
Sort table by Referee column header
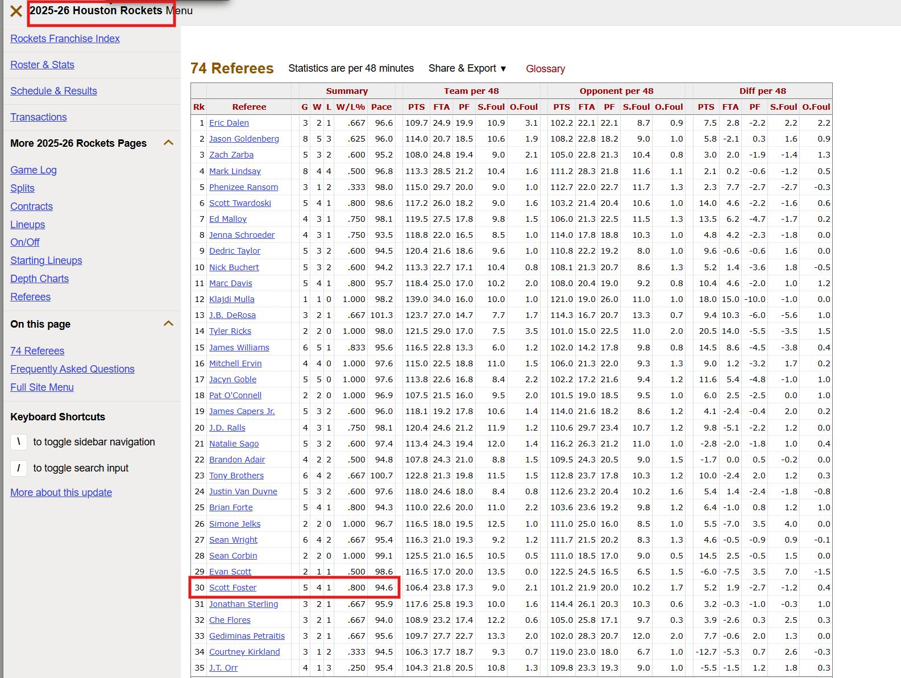tap(249, 107)
